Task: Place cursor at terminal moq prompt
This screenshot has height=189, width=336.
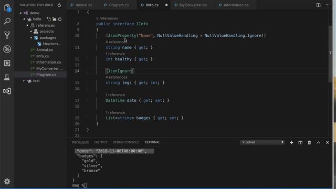Action: [x=85, y=185]
